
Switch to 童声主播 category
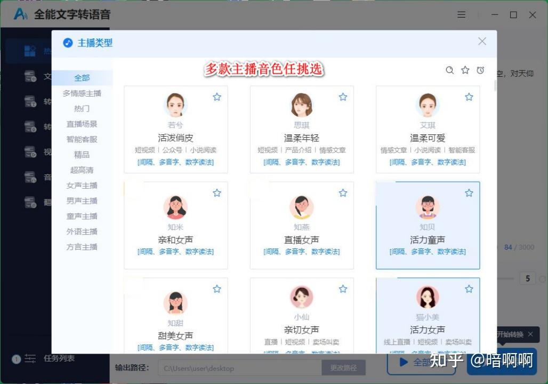coord(82,217)
